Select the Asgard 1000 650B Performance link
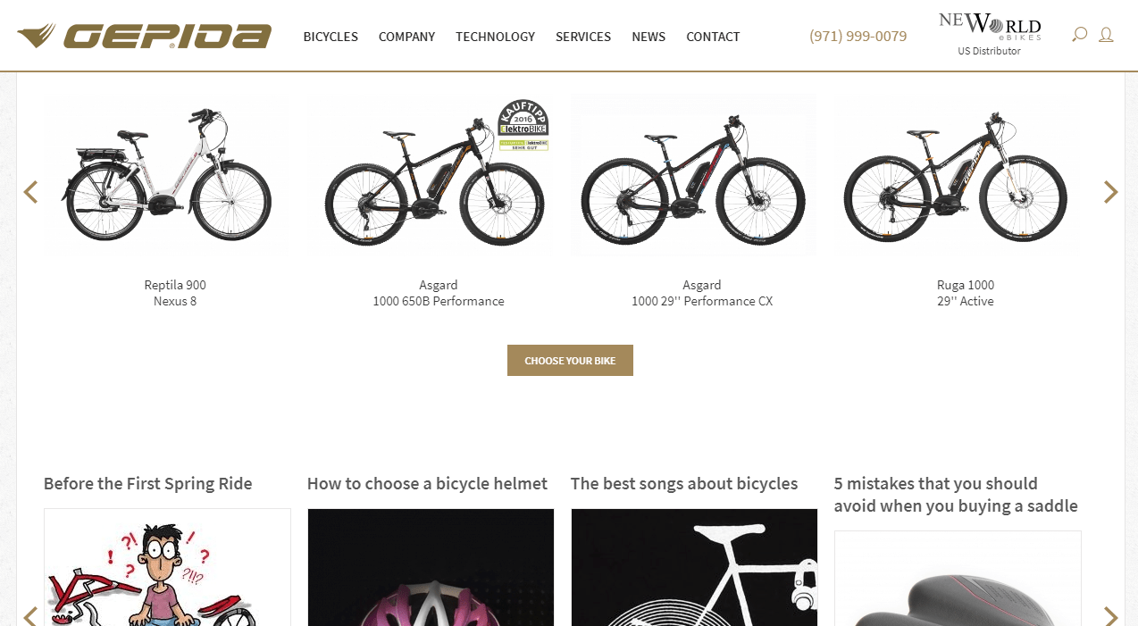The image size is (1138, 626). 439,293
